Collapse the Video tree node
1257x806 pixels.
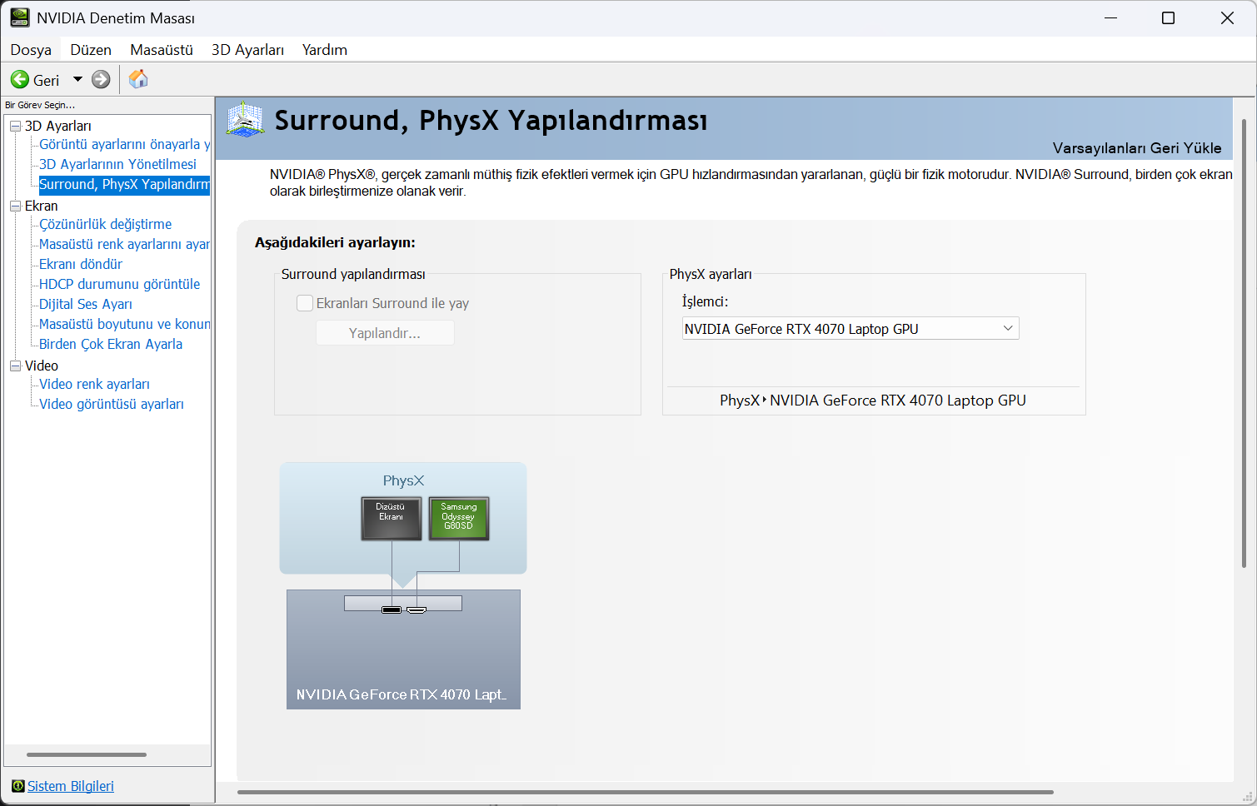(x=15, y=366)
